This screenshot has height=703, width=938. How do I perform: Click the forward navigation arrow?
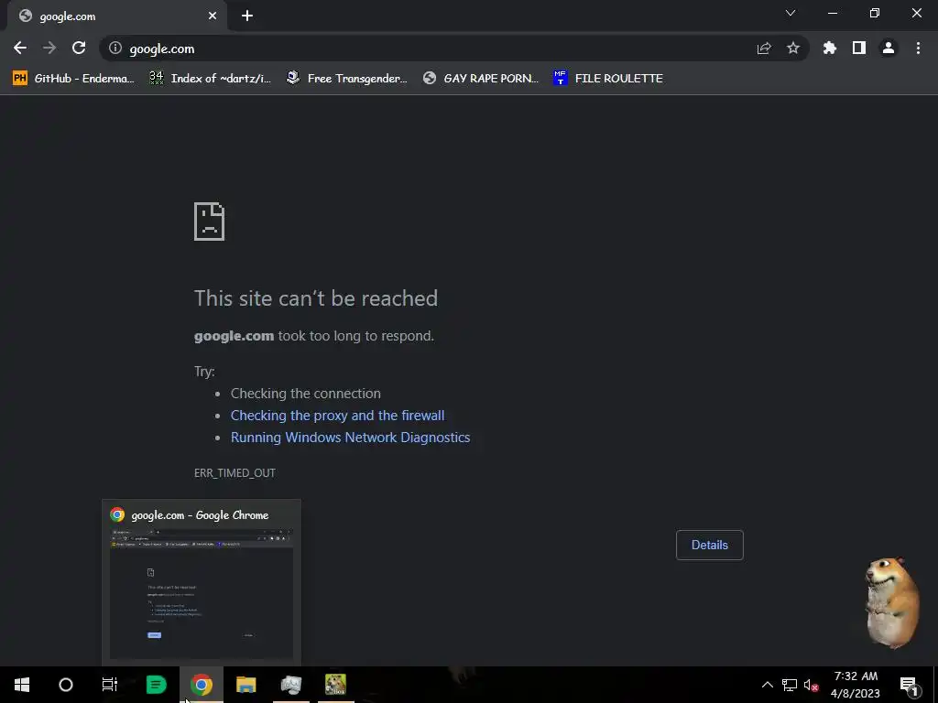pos(49,48)
